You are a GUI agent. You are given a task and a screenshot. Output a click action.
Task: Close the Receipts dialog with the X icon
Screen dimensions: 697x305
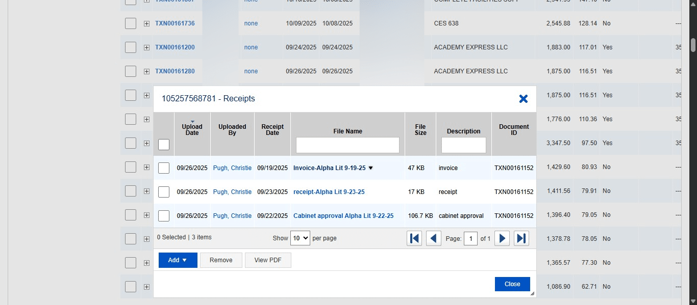[523, 99]
